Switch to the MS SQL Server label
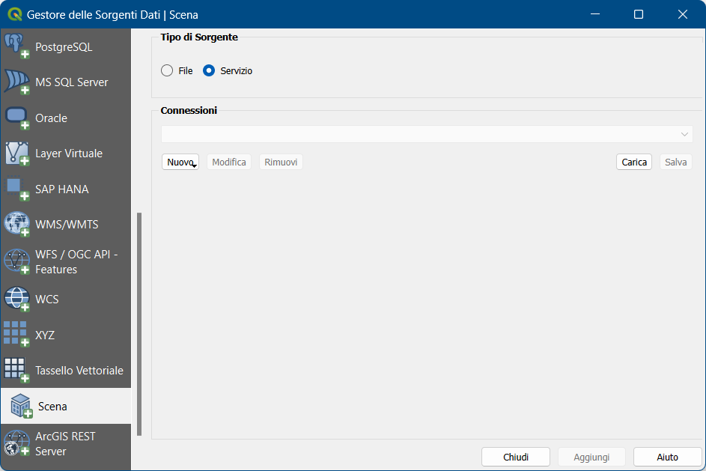 tap(72, 82)
